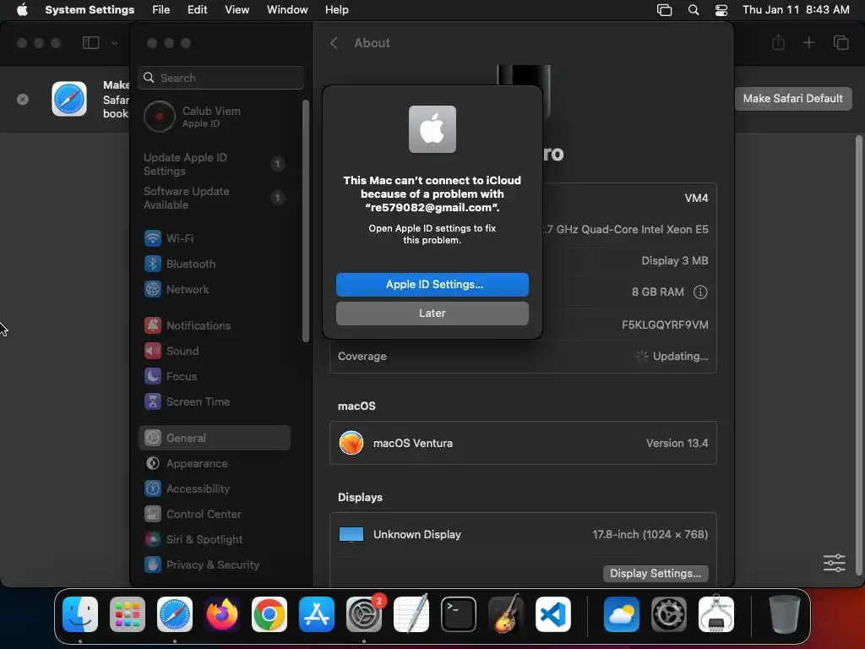The width and height of the screenshot is (865, 649).
Task: Click the Unknown Display row
Action: [523, 534]
